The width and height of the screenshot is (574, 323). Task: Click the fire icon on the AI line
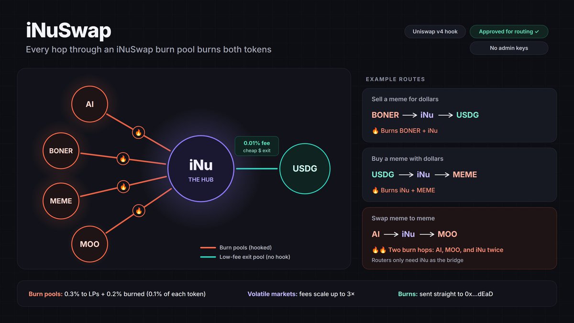[138, 133]
